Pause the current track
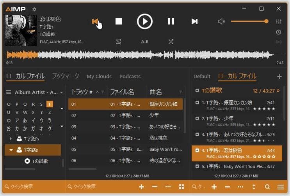Image resolution: width=290 pixels, height=196 pixels. point(171,21)
